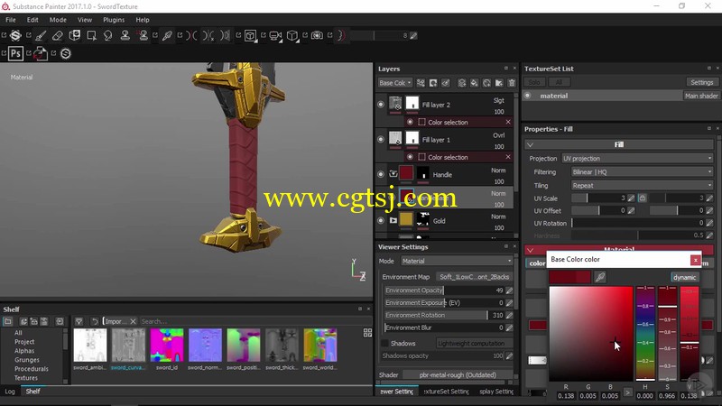Click the color picker eyedropper in Base Color popup
The image size is (722, 406).
pyautogui.click(x=600, y=277)
